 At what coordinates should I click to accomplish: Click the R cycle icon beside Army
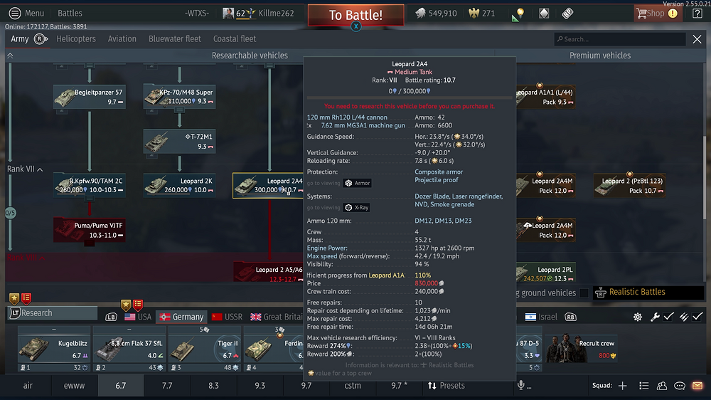point(41,39)
